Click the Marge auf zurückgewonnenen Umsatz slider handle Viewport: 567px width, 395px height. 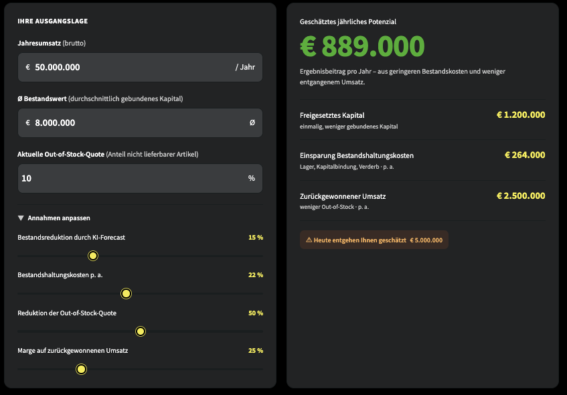click(82, 369)
